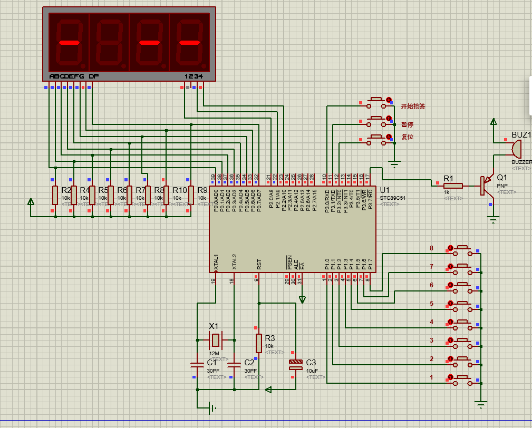Click the C3 10uF electrolytic capacitor
532x428 pixels.
296,364
